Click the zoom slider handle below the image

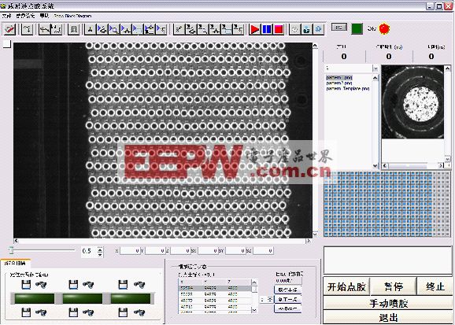coord(11,249)
